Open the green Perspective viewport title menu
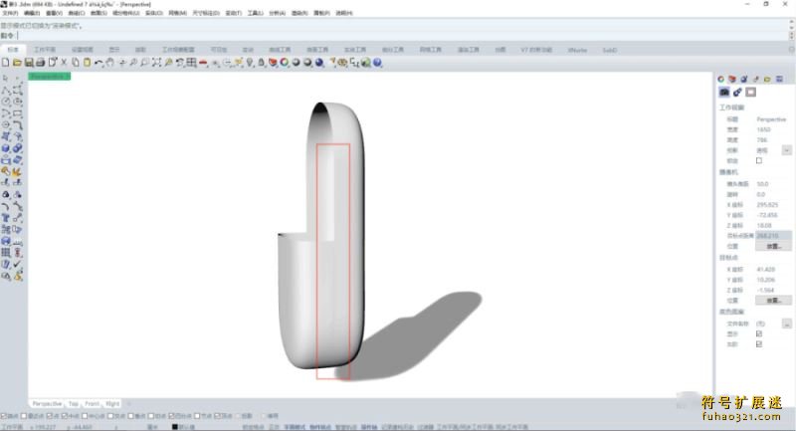 49,77
